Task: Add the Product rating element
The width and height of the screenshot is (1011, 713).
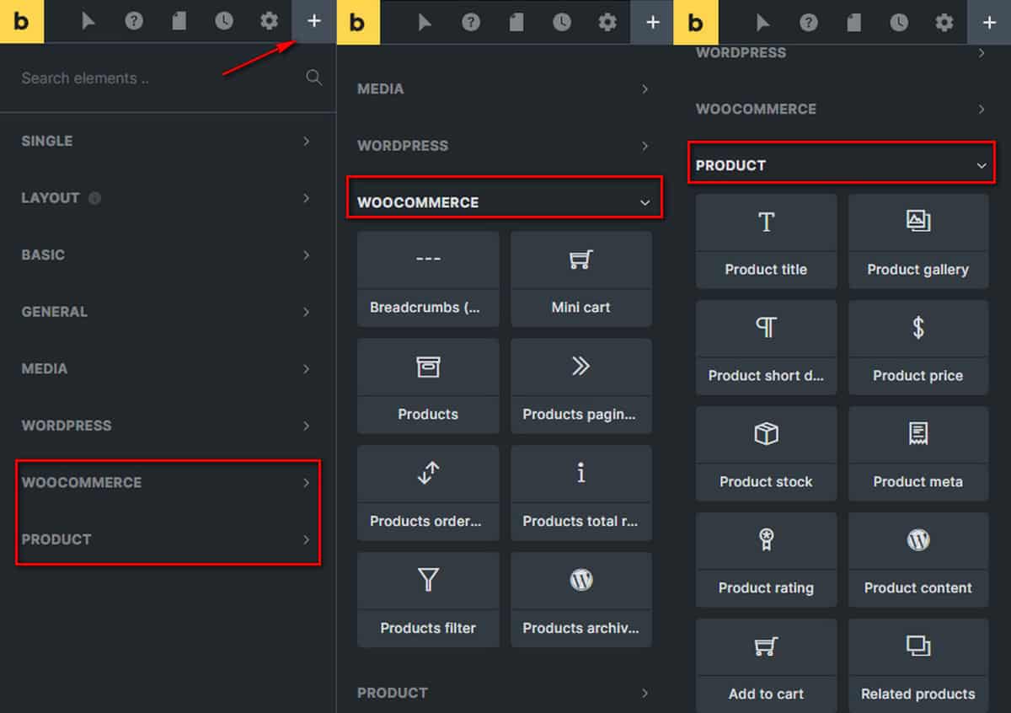Action: coord(766,560)
